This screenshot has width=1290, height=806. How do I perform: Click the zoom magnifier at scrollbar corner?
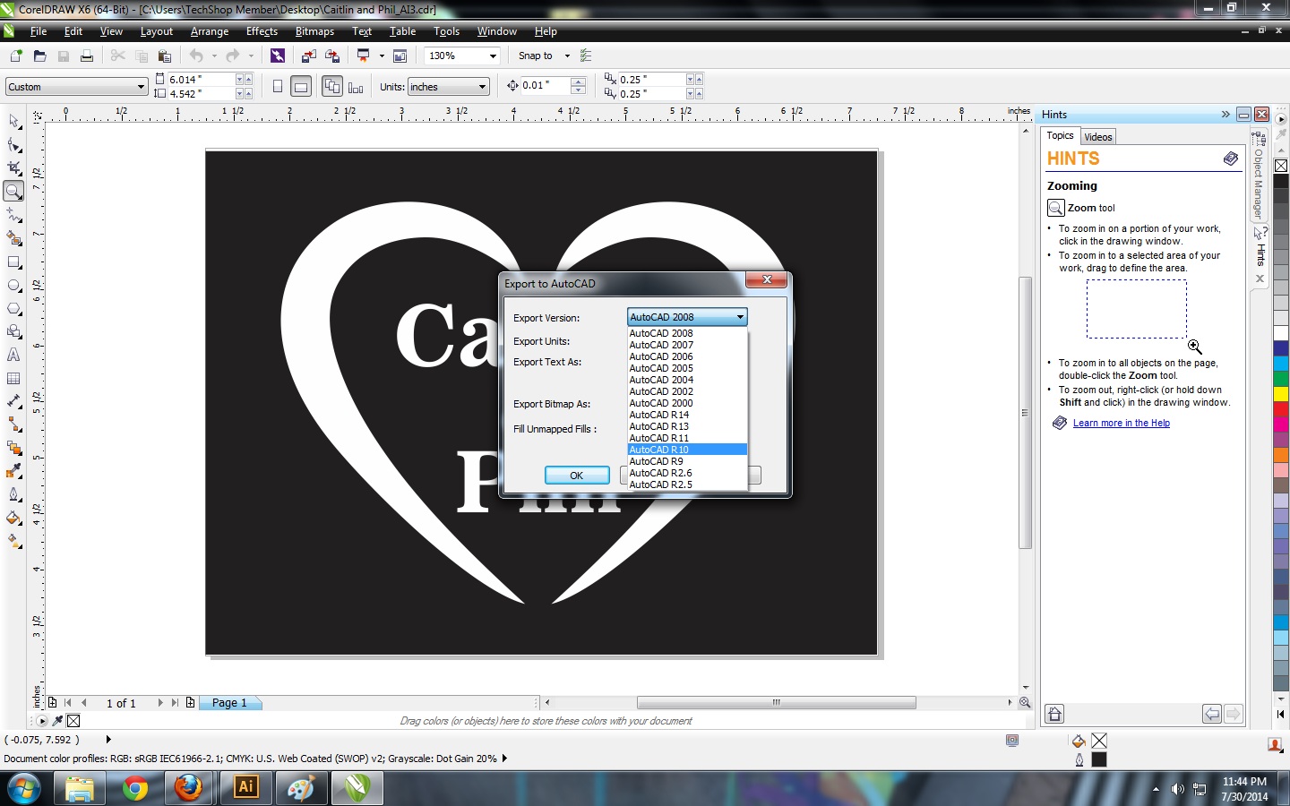coord(1025,703)
